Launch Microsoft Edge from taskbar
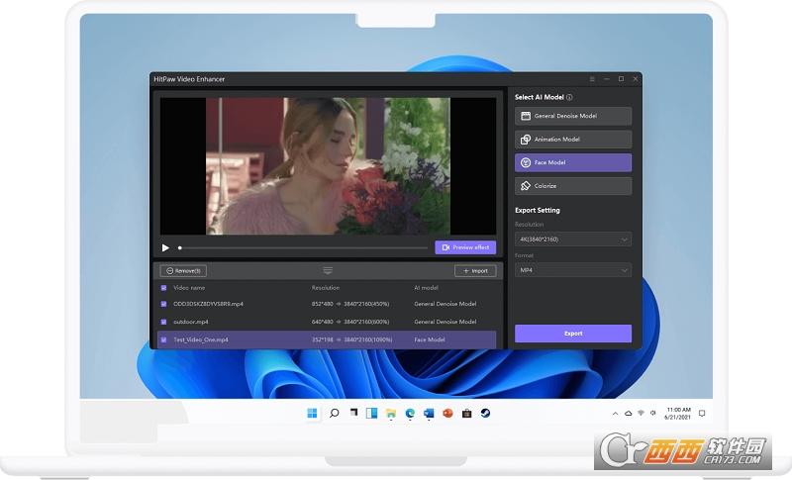The width and height of the screenshot is (792, 480). point(410,414)
